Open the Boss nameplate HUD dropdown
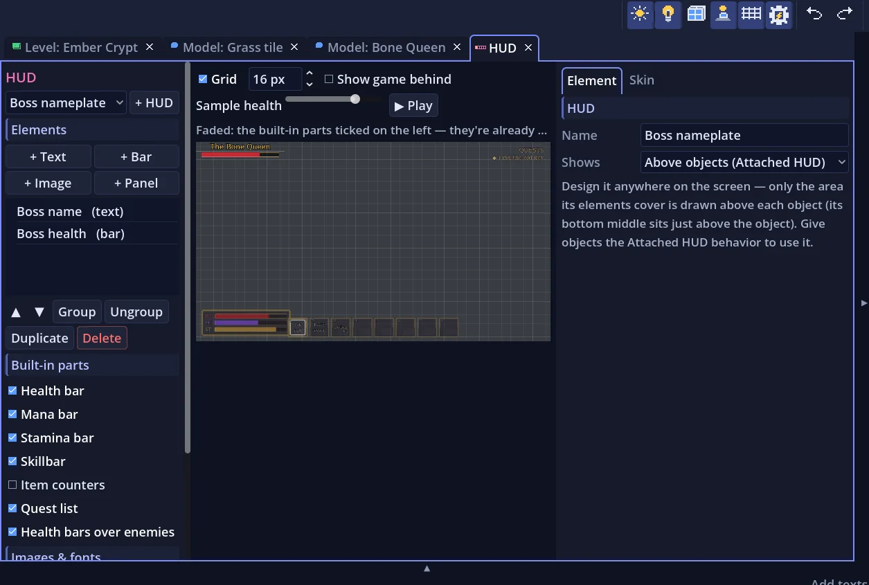This screenshot has width=869, height=585. tap(66, 102)
